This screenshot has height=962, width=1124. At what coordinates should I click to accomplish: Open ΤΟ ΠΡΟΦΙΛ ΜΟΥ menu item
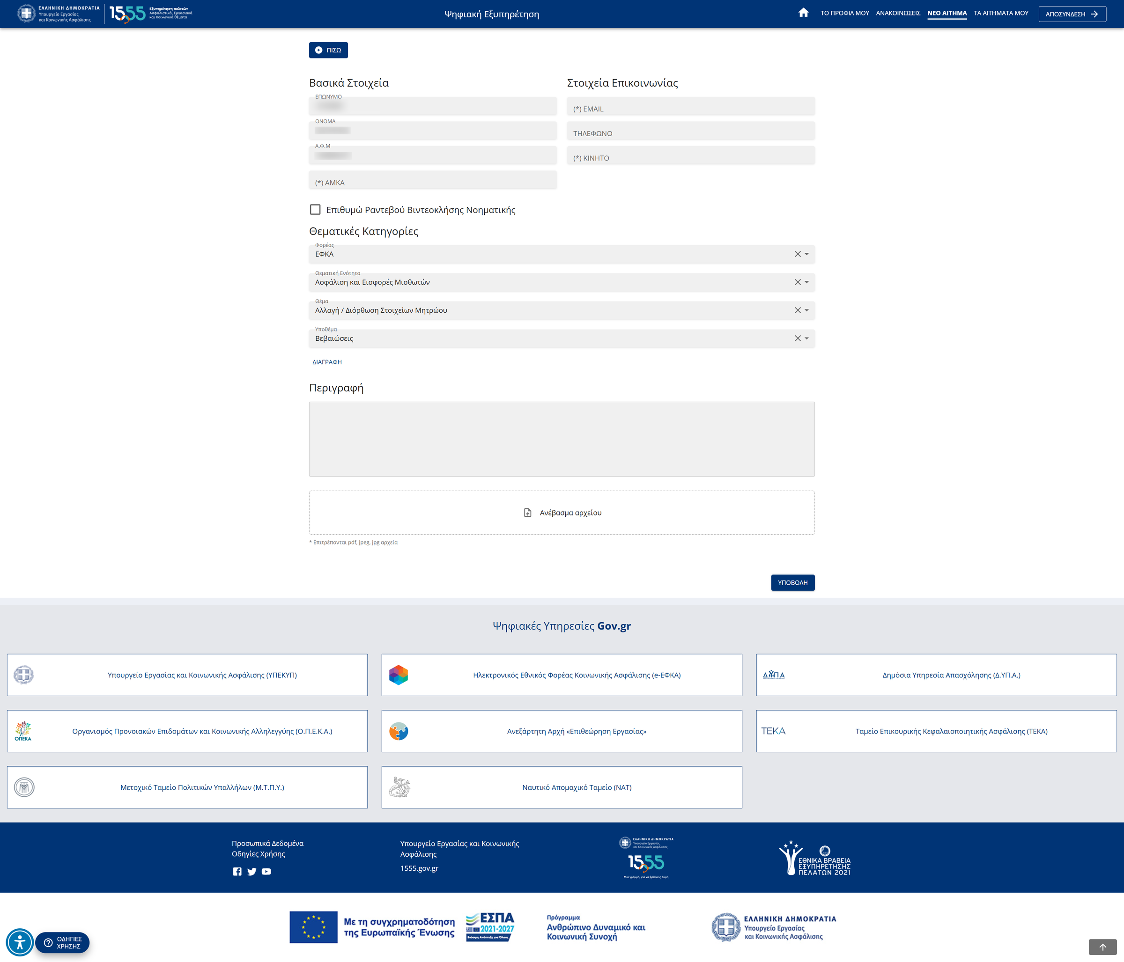tap(844, 13)
